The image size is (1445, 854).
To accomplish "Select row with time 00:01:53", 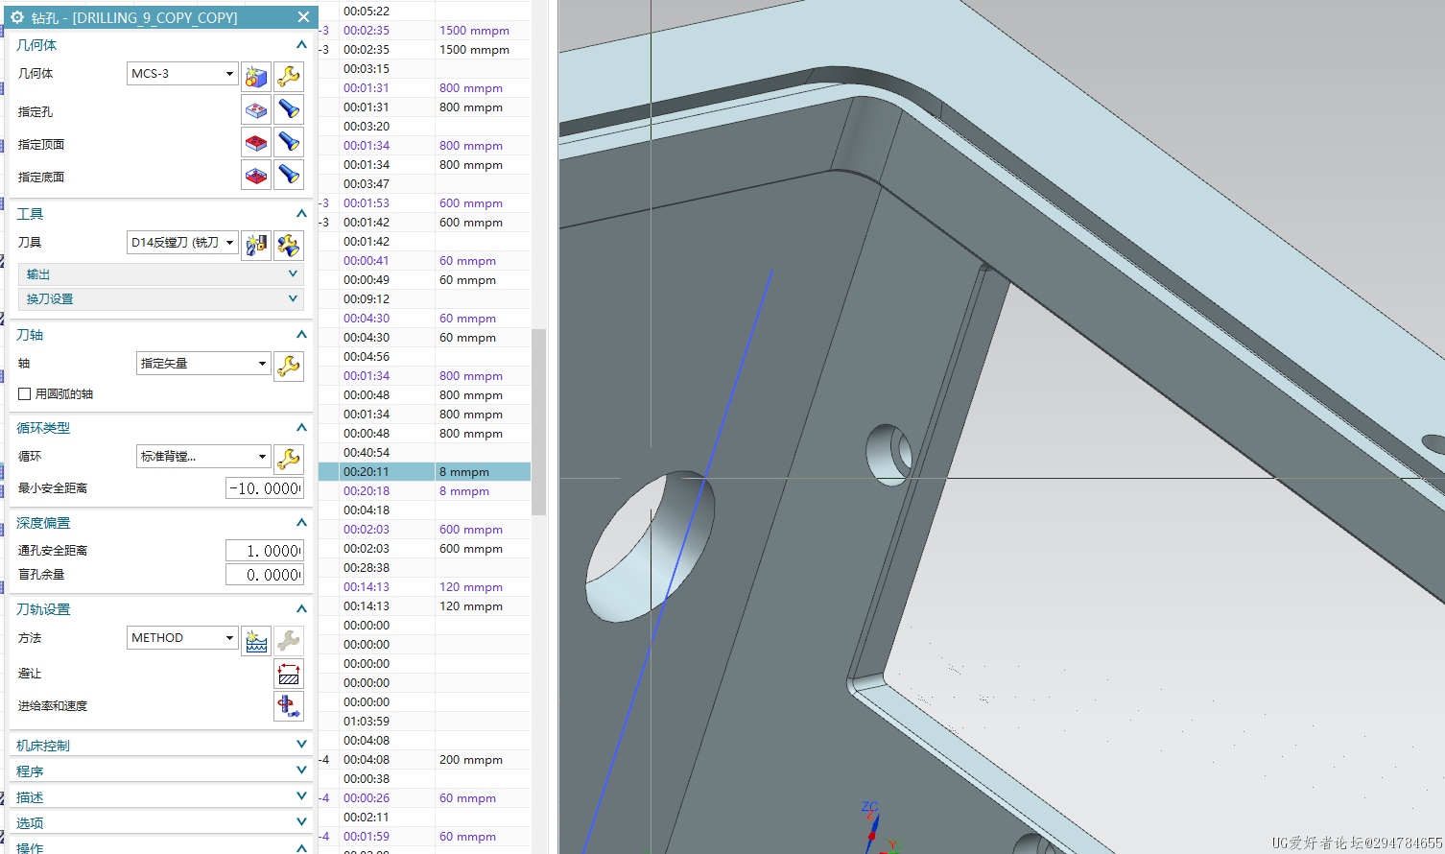I will 424,203.
